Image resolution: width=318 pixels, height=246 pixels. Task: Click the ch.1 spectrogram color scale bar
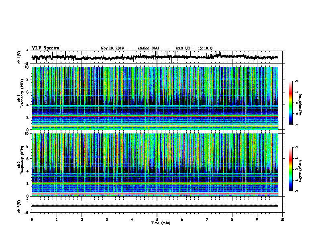291,103
